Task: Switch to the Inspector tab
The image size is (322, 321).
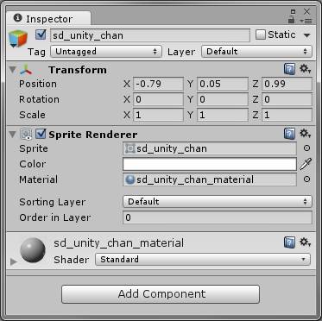Action: [x=48, y=19]
